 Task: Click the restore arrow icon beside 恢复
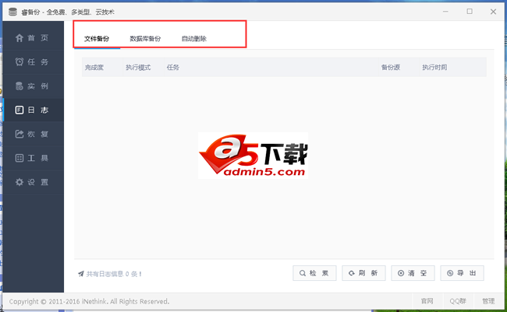click(x=19, y=134)
